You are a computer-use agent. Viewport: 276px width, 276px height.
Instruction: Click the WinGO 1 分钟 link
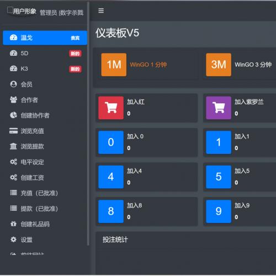point(148,65)
